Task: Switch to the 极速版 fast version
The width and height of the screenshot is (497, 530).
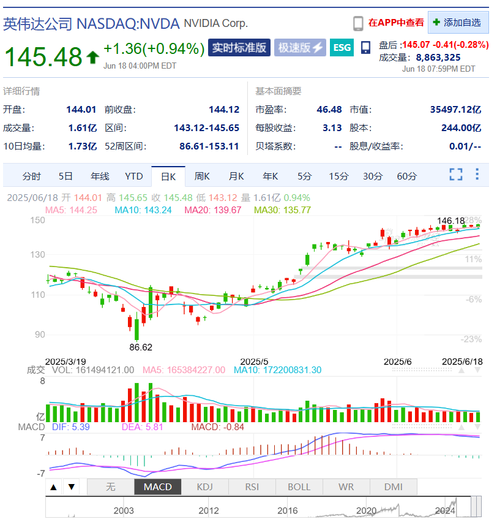Action: (300, 48)
